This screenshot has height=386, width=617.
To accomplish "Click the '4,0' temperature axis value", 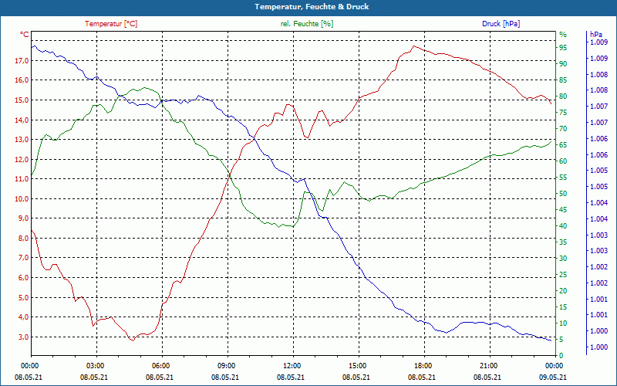I will coord(23,317).
